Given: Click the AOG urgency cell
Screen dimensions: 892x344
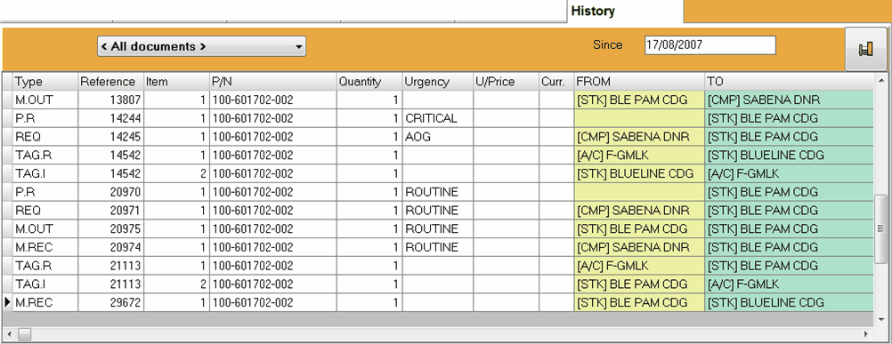Looking at the screenshot, I should pyautogui.click(x=437, y=137).
